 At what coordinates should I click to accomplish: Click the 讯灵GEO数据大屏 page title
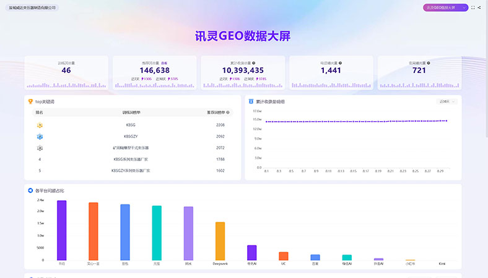click(243, 36)
